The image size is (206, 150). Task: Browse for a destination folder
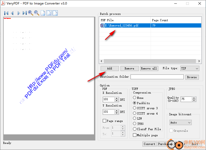tap(192, 77)
